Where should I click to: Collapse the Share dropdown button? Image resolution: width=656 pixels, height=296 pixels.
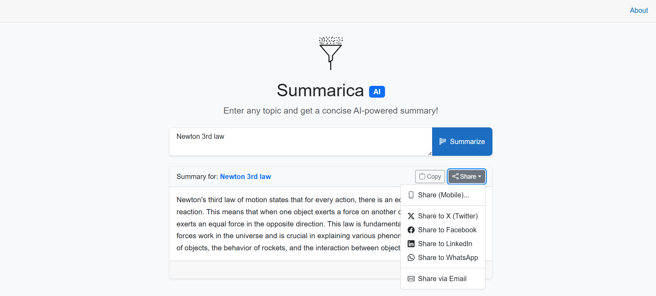click(466, 177)
